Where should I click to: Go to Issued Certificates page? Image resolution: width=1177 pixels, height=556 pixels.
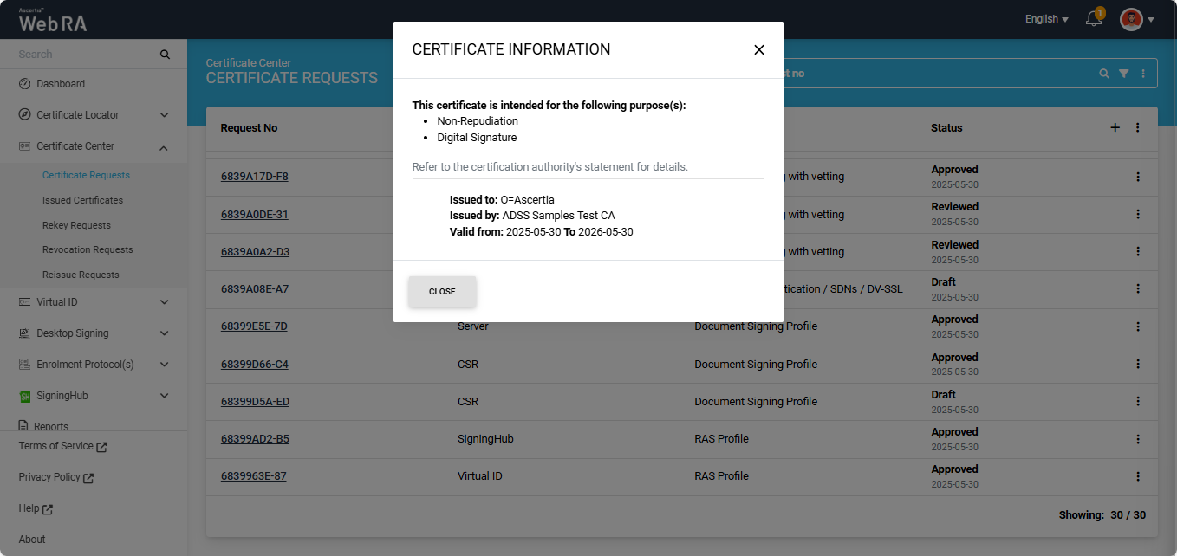point(82,200)
